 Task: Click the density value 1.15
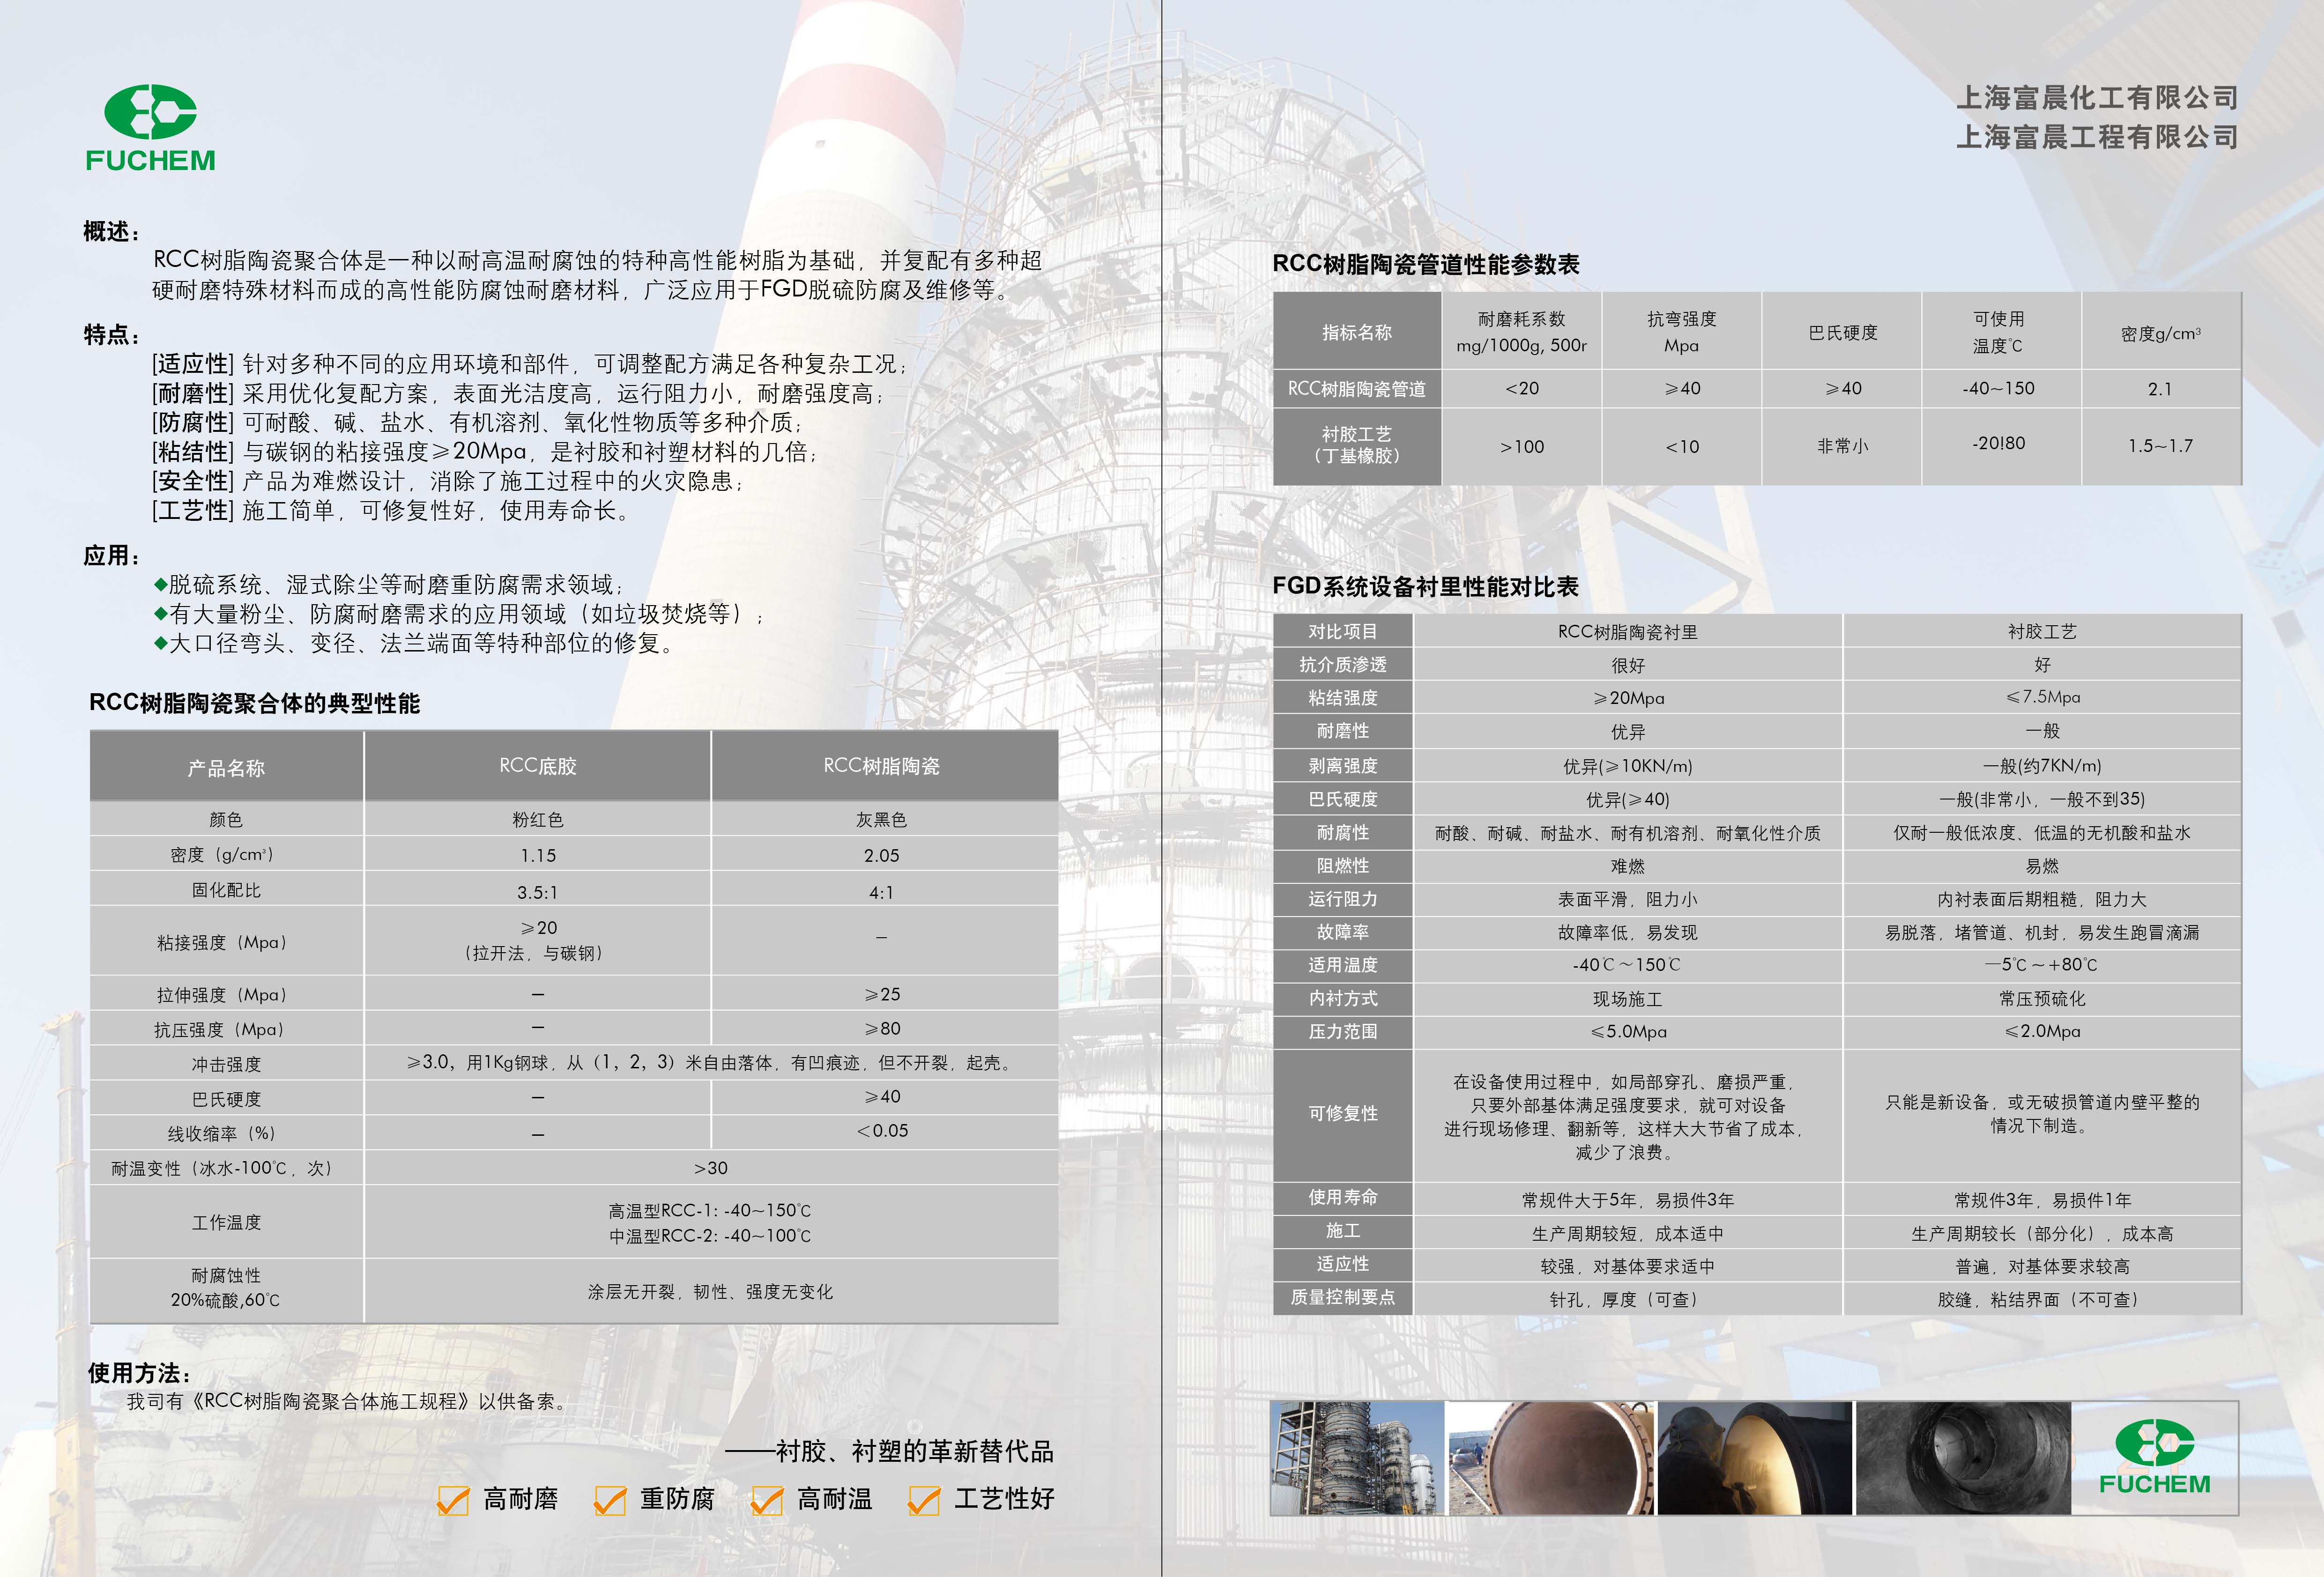[538, 856]
